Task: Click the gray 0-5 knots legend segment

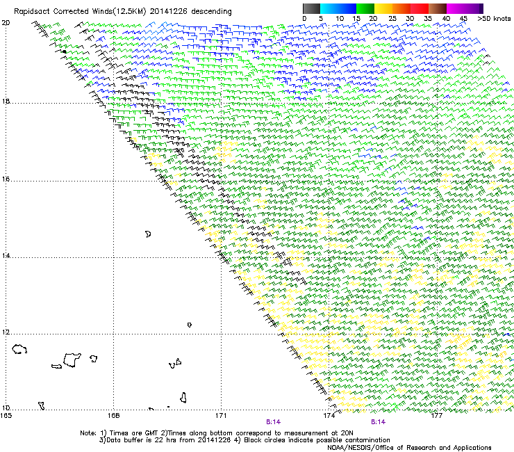Action: tap(311, 8)
